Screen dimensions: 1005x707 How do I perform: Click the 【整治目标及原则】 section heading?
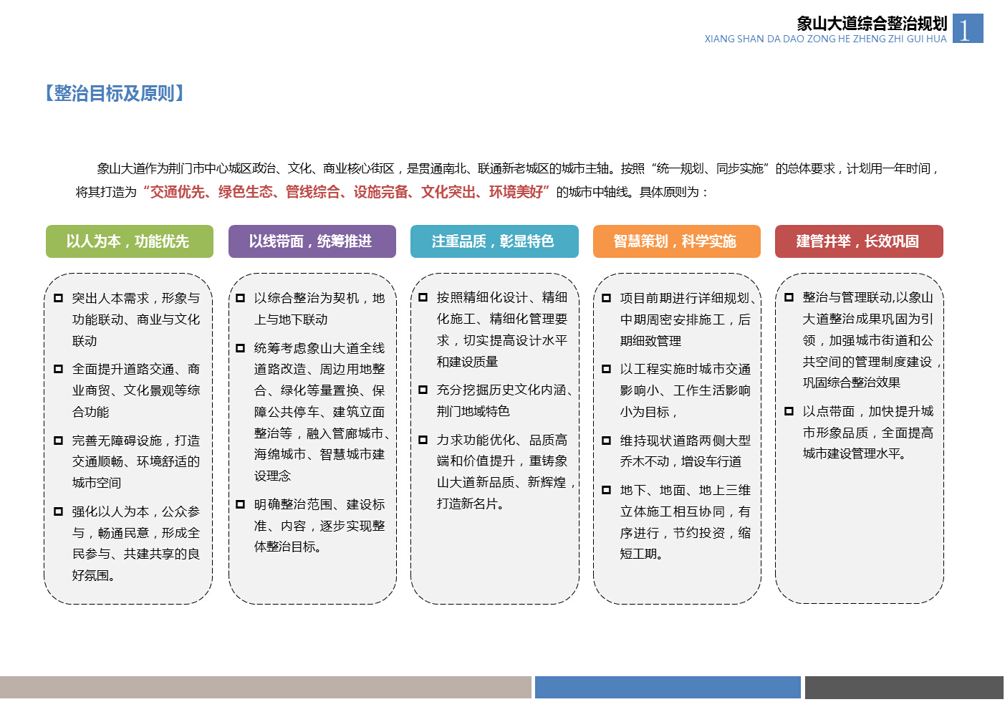[115, 93]
